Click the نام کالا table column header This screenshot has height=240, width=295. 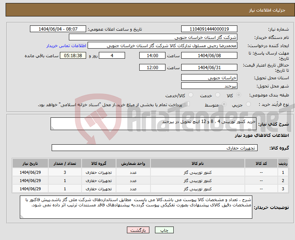197,164
